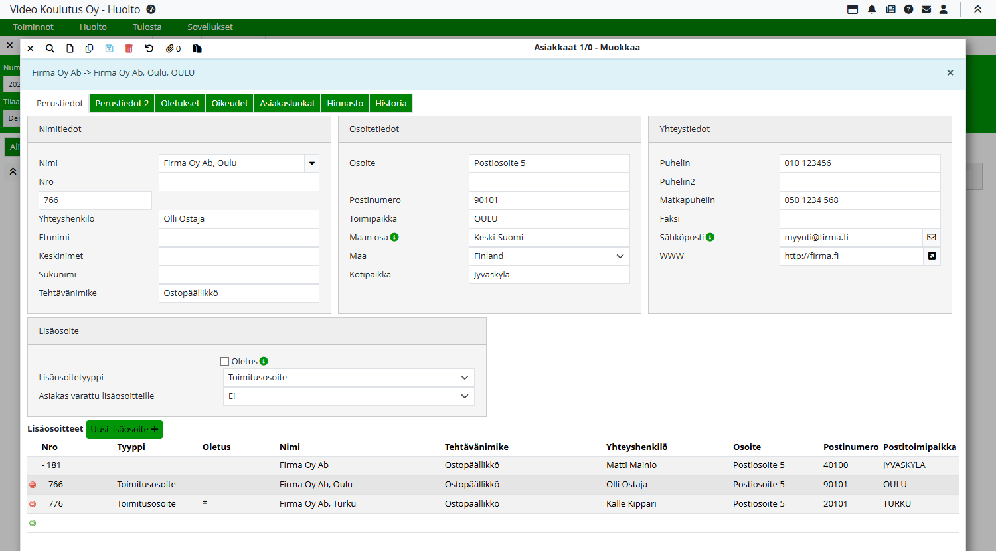
Task: Click the search magnifier icon in toolbar
Action: [50, 48]
